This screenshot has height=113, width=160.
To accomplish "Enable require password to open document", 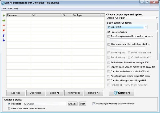I will coord(109,36).
